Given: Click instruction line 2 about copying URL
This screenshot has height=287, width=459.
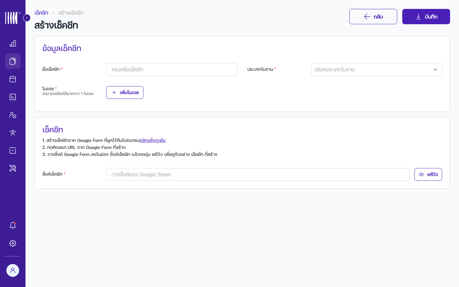Looking at the screenshot, I should coord(84,147).
